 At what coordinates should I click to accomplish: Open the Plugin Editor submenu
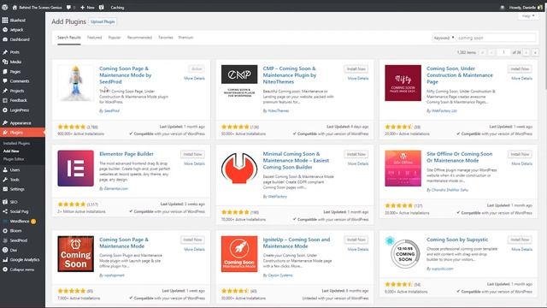[x=14, y=159]
